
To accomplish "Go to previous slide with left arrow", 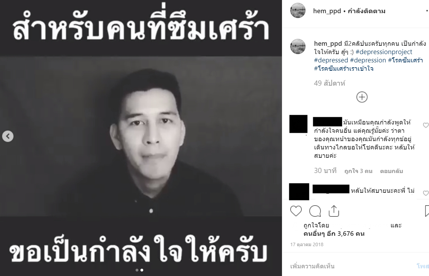I will [8, 136].
